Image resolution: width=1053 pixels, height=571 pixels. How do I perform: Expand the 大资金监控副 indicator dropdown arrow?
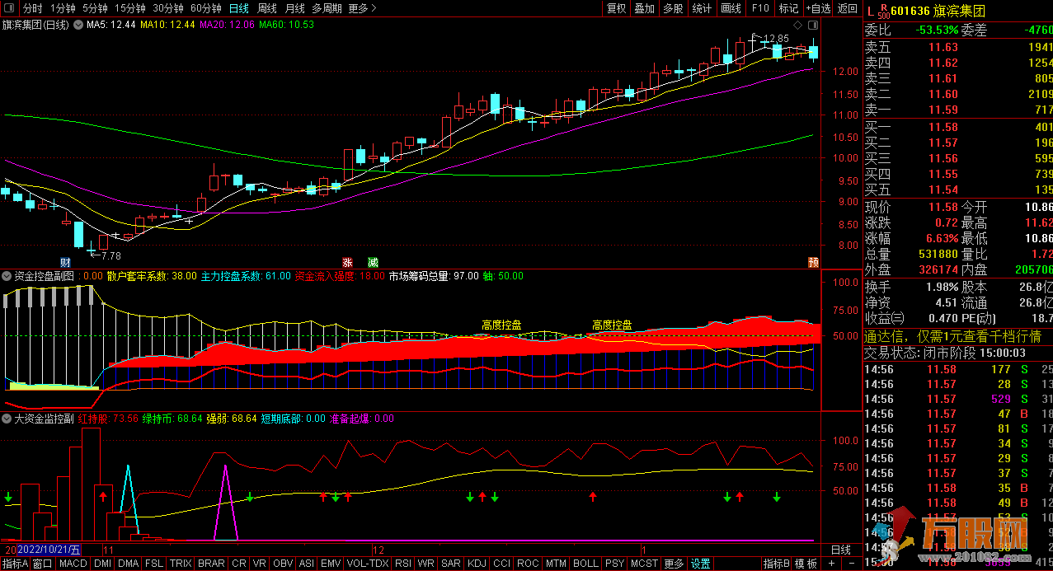click(x=7, y=419)
